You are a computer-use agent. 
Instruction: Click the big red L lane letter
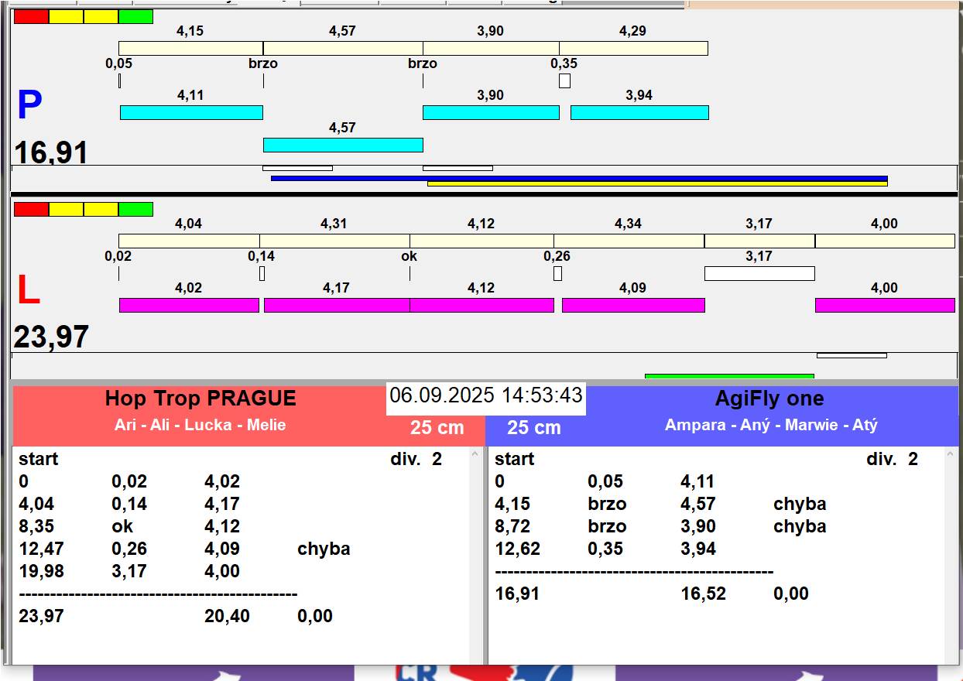coord(29,291)
